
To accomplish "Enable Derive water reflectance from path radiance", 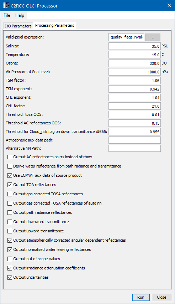I will [10, 166].
